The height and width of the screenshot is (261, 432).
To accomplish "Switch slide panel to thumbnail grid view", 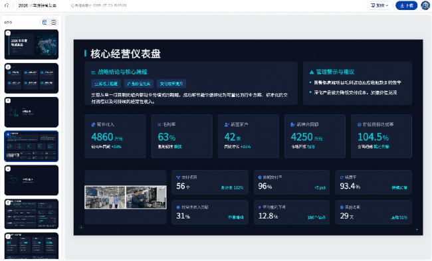I will tap(45, 23).
